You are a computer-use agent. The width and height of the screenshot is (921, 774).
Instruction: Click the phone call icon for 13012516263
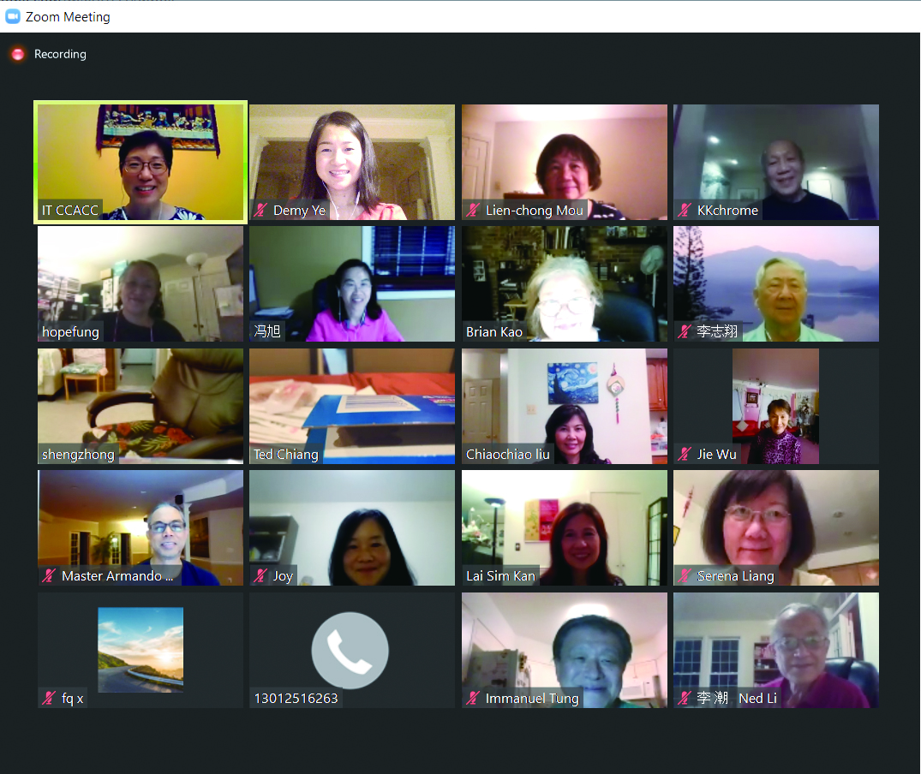[350, 650]
